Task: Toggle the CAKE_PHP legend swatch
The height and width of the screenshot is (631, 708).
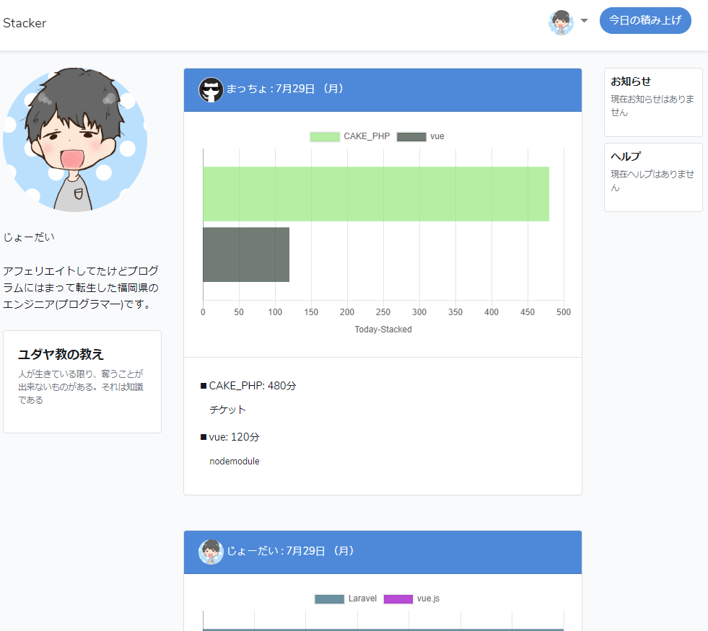Action: (x=325, y=137)
